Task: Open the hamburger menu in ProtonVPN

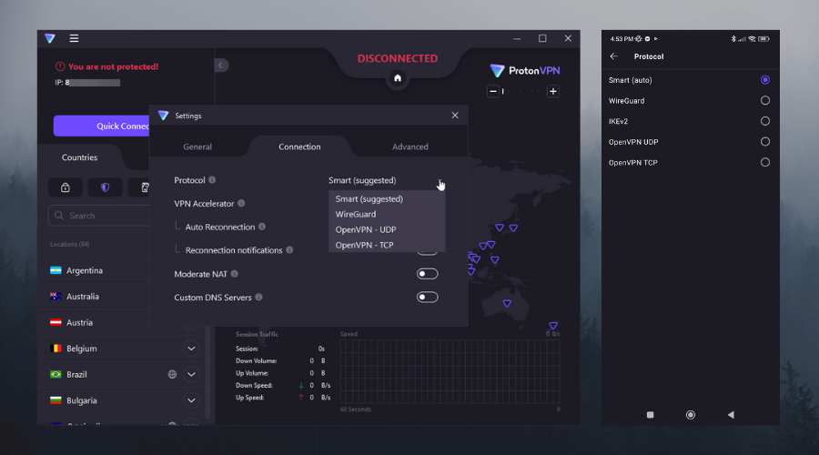Action: 74,38
